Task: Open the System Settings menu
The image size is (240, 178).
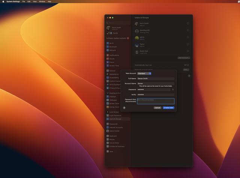Action: (13, 1)
